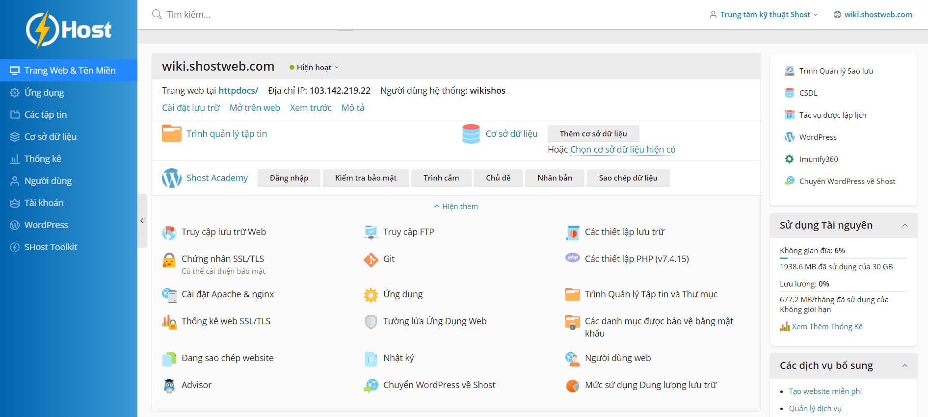Open SHost Toolkit in sidebar
The width and height of the screenshot is (928, 417).
point(69,247)
